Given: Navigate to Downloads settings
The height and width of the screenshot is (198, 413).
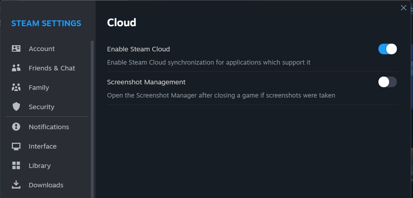Looking at the screenshot, I should click(x=46, y=185).
